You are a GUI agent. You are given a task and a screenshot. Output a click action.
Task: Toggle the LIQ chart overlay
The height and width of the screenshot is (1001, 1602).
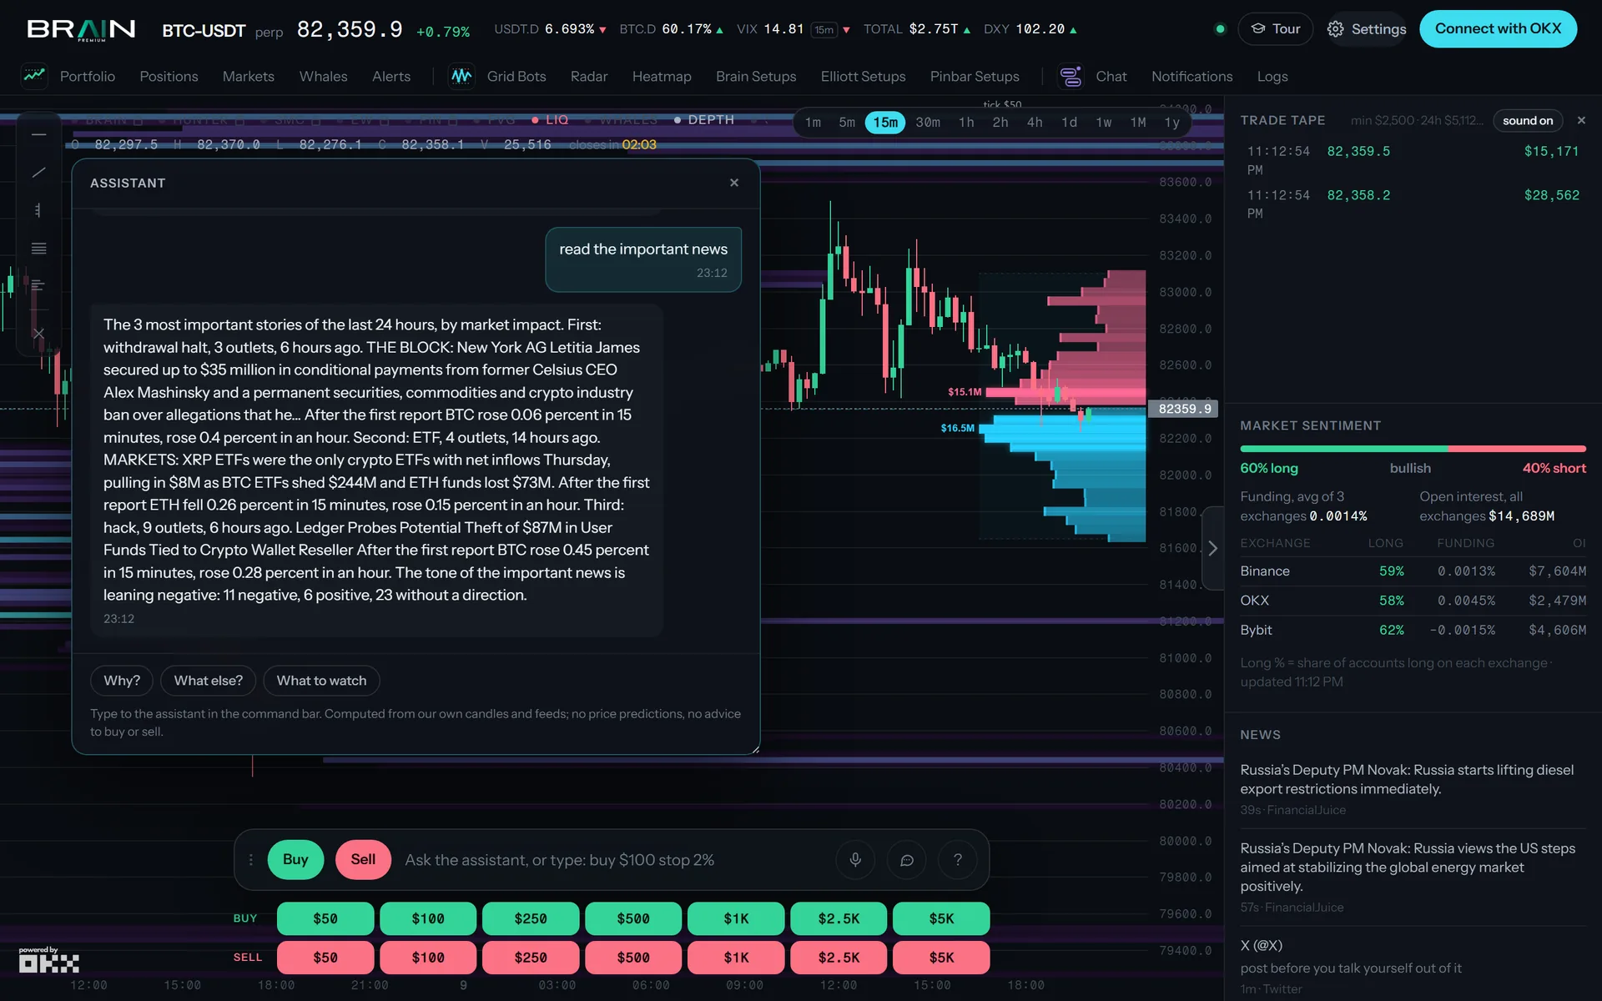(551, 120)
